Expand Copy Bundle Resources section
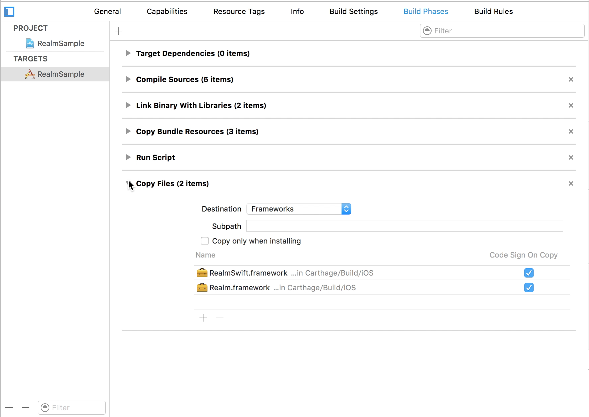The image size is (589, 417). (128, 131)
